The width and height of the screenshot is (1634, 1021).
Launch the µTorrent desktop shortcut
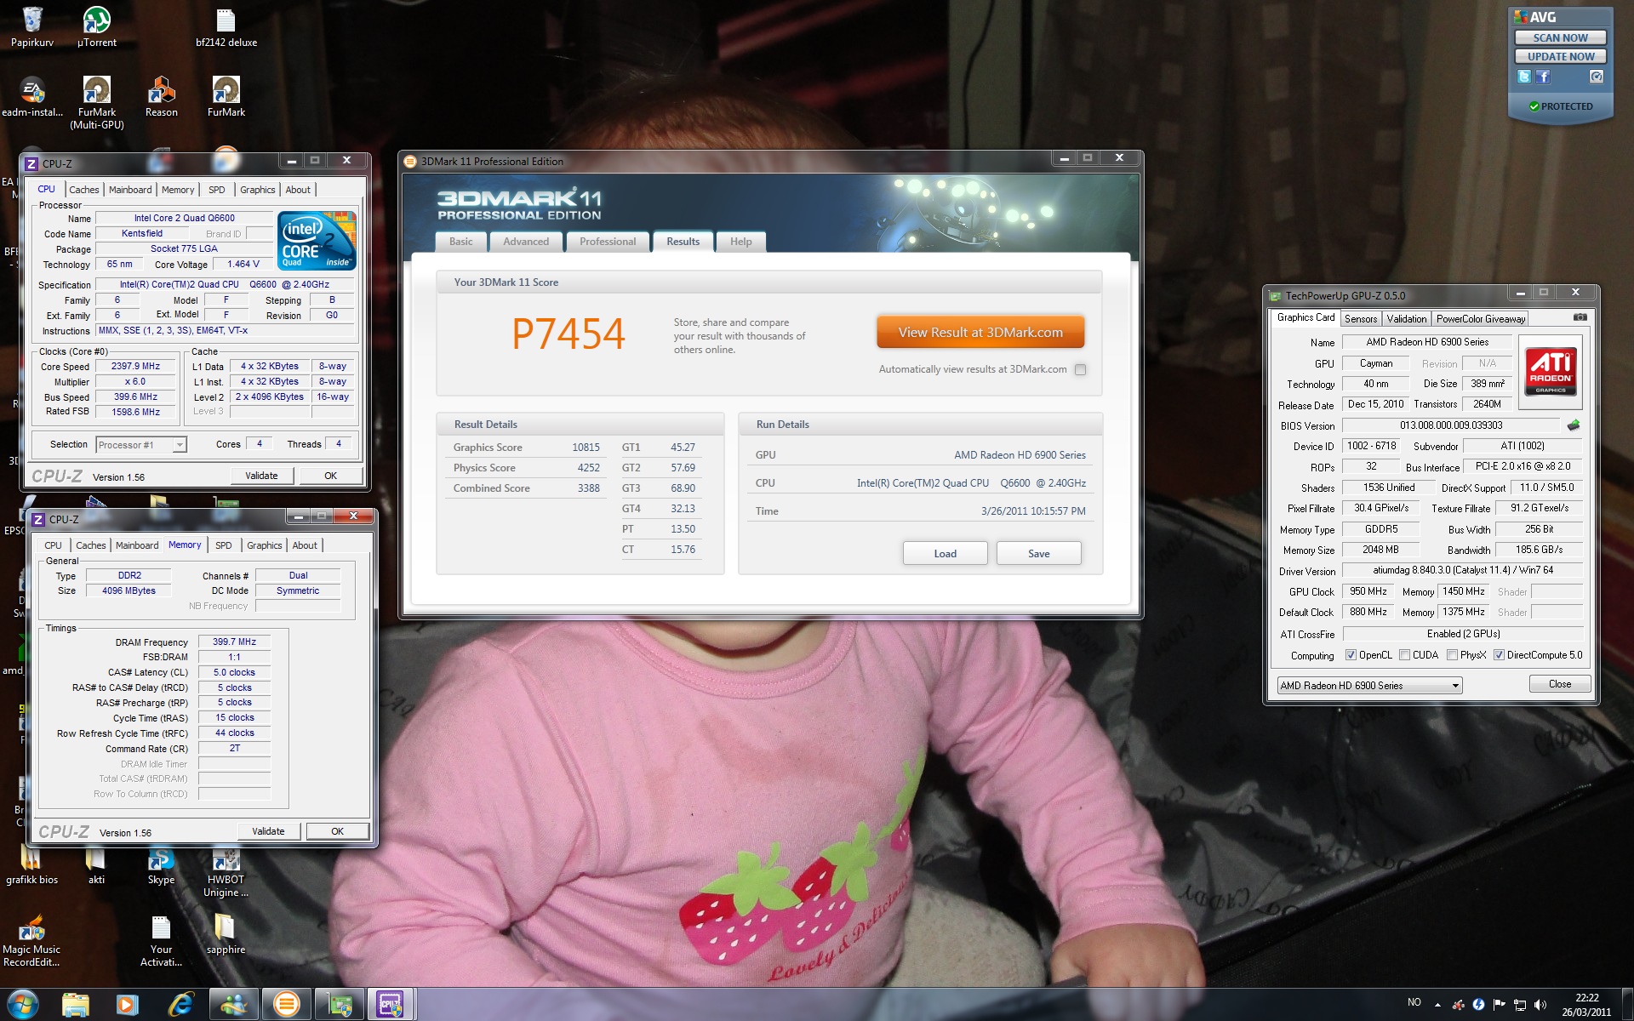coord(97,26)
